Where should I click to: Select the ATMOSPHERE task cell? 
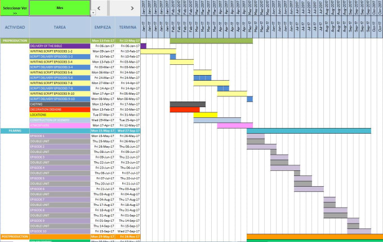click(60, 126)
